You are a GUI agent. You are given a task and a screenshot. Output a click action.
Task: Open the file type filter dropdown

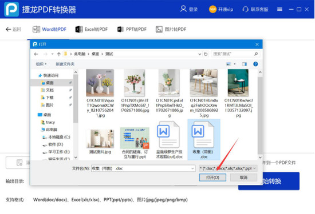click(228, 168)
